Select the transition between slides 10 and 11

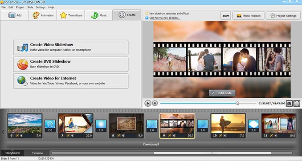pos(253,126)
